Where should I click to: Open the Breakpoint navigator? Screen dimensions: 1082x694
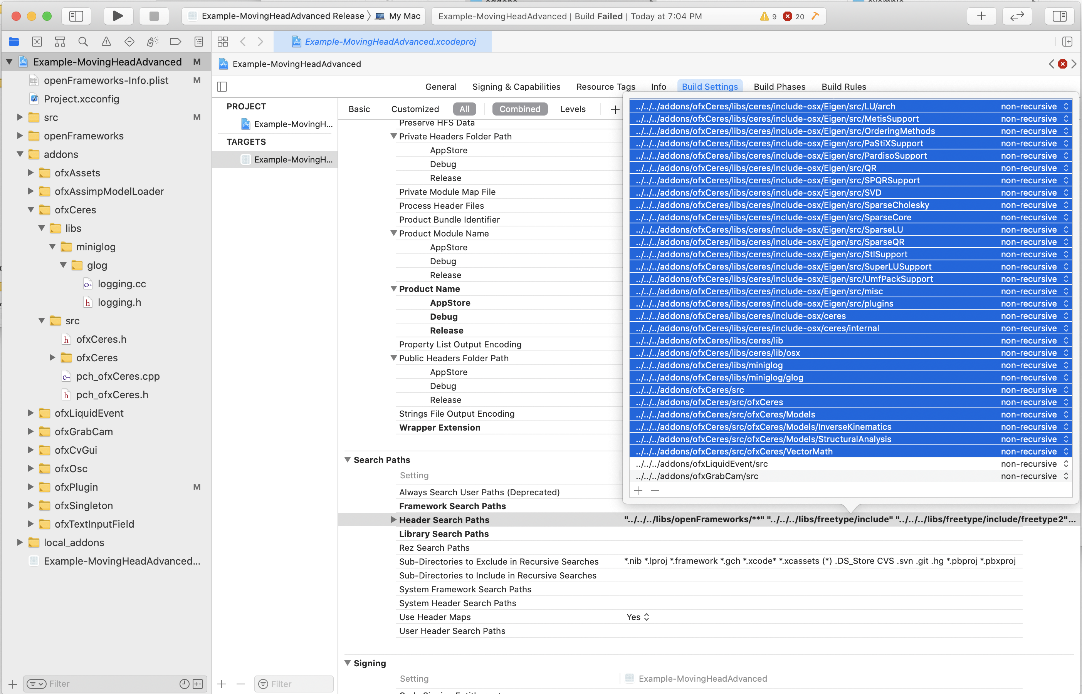click(x=175, y=42)
